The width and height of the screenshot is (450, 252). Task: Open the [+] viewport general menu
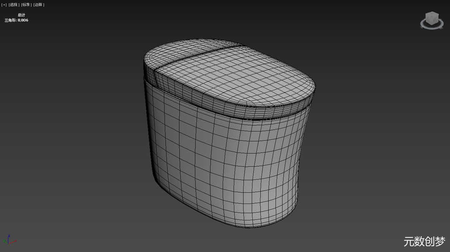4,5
